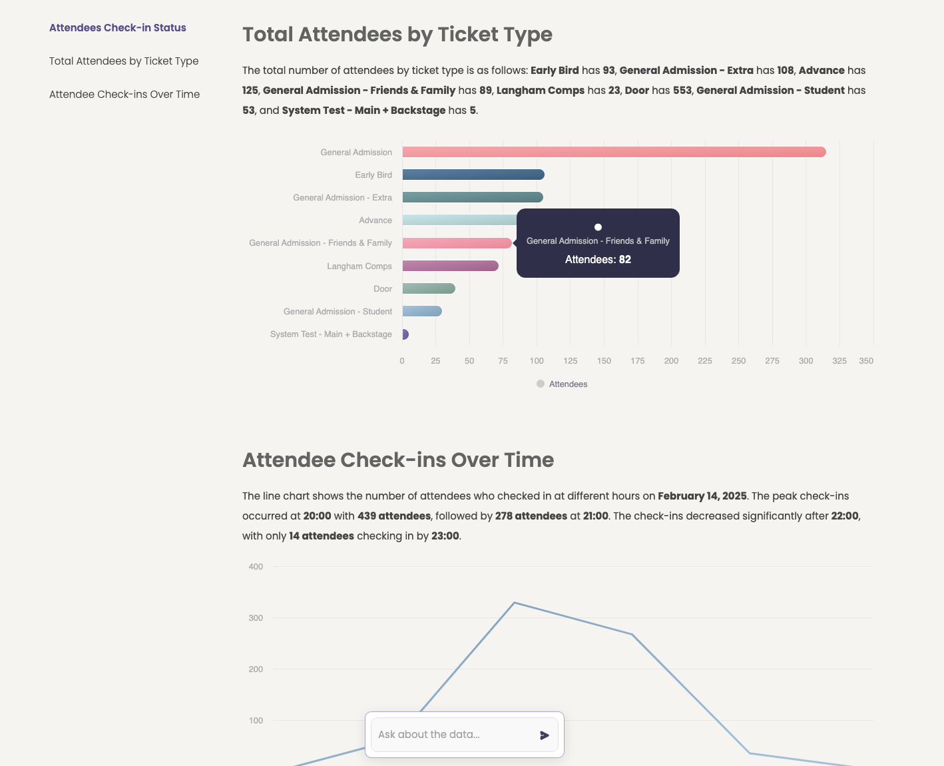The width and height of the screenshot is (944, 766).
Task: Select the Early Bird bar
Action: coord(473,175)
